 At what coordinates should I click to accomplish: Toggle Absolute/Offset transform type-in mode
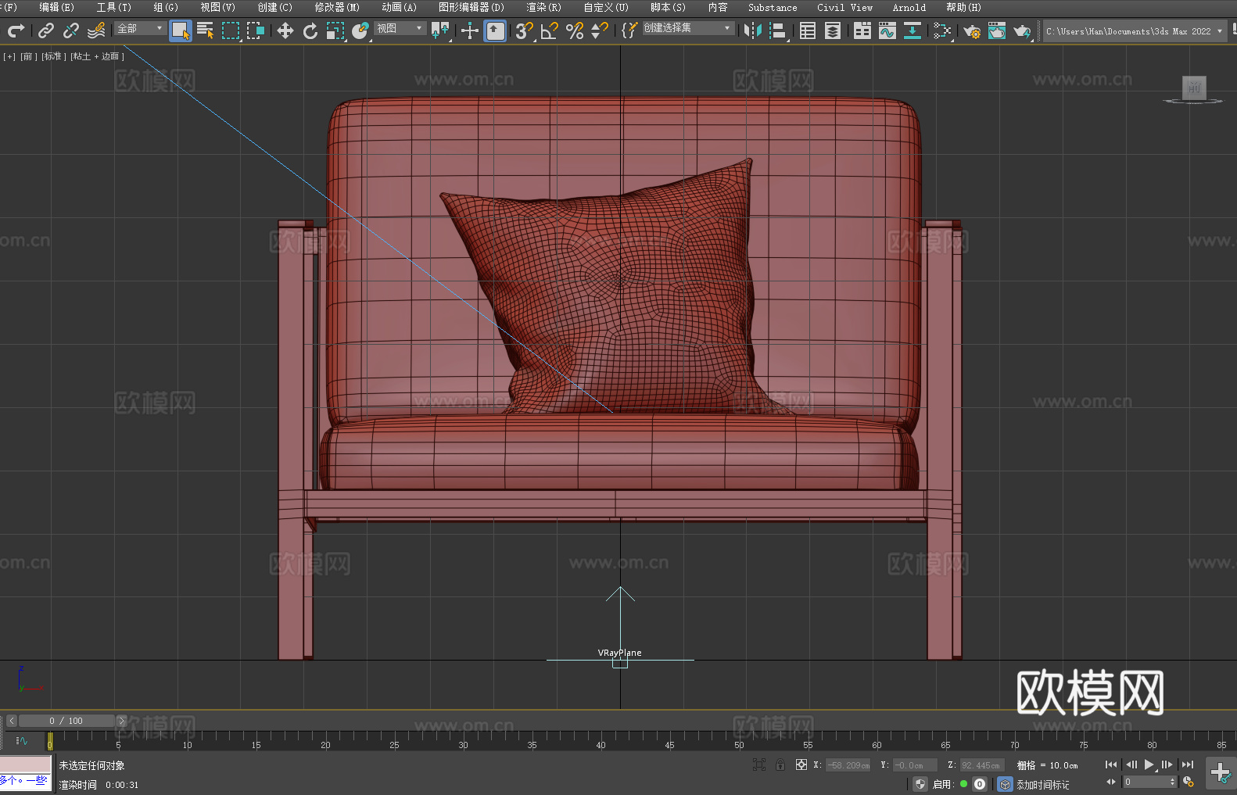tap(801, 765)
